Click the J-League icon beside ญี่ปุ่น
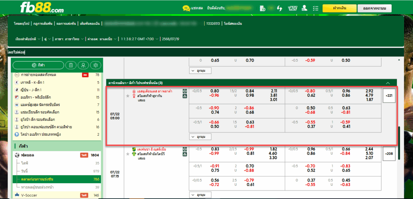The height and width of the screenshot is (199, 413). point(17,90)
